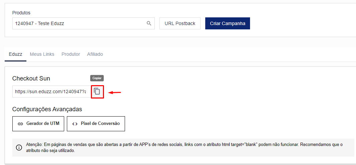Click the info icon beside the Atenção notice

tap(19, 148)
